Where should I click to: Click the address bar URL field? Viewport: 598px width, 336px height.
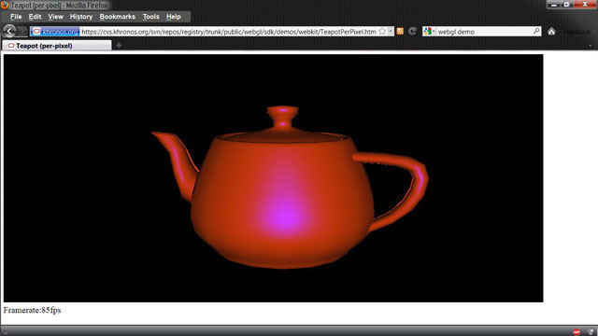point(228,32)
